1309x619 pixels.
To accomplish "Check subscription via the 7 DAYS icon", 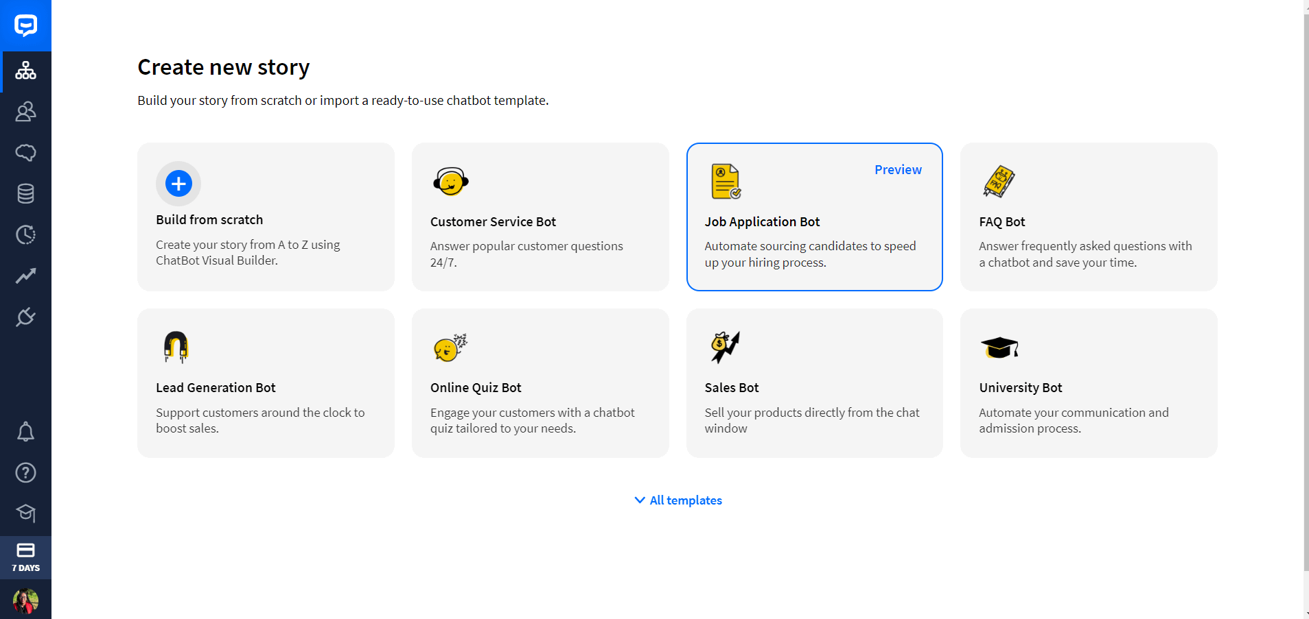I will point(26,557).
